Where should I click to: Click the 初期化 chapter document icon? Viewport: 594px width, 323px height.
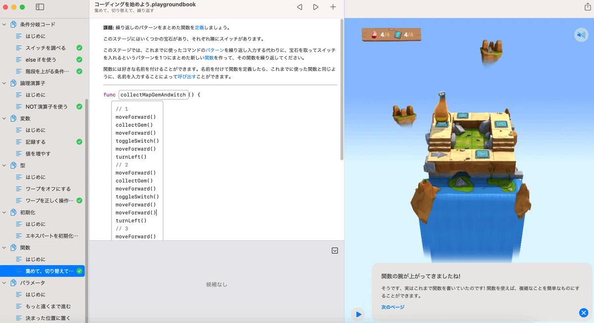(13, 212)
